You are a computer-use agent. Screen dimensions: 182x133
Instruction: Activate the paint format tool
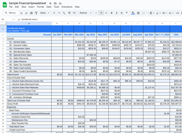point(36,13)
